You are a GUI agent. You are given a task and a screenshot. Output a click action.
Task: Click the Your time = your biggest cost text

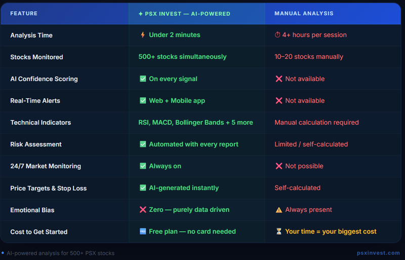331,231
